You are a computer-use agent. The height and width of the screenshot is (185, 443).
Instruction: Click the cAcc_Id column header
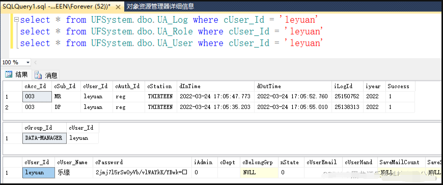click(x=37, y=86)
